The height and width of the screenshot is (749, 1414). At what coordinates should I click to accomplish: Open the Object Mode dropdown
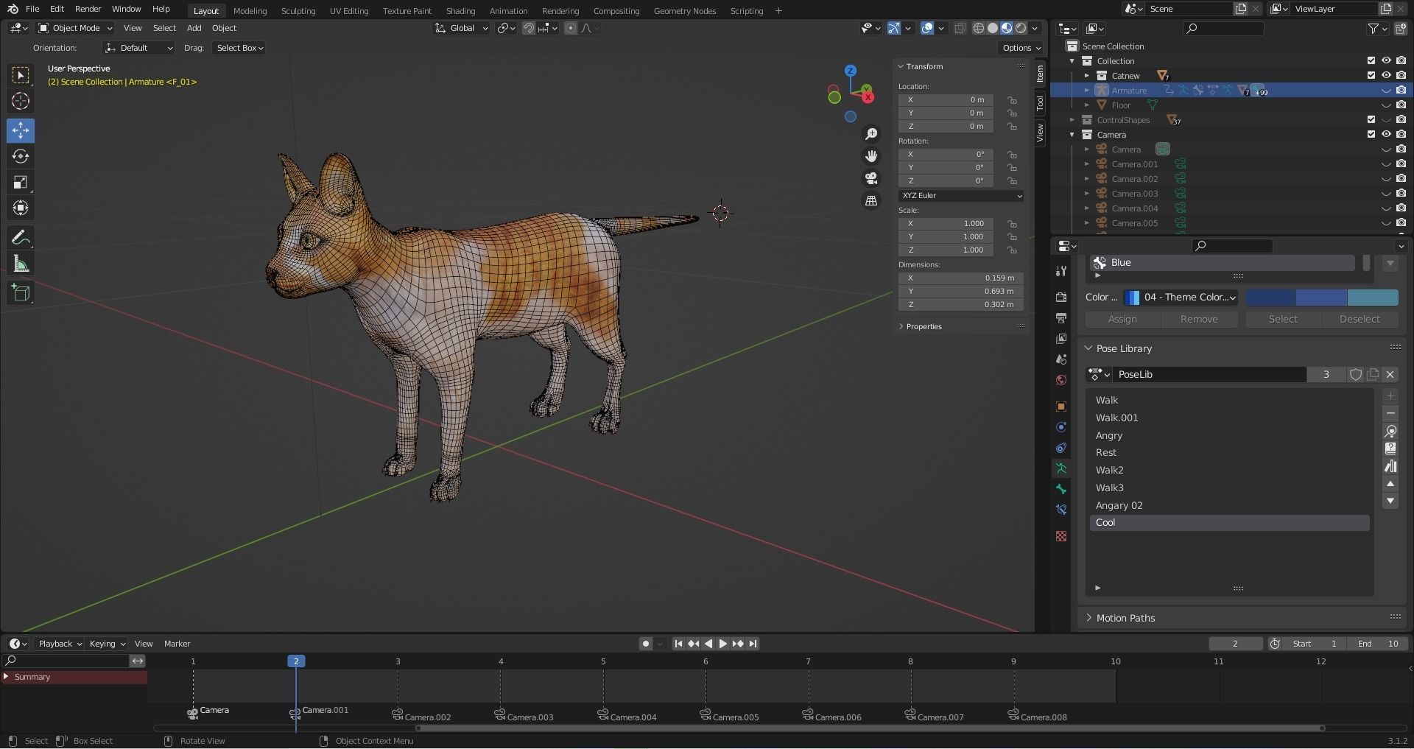pos(75,28)
